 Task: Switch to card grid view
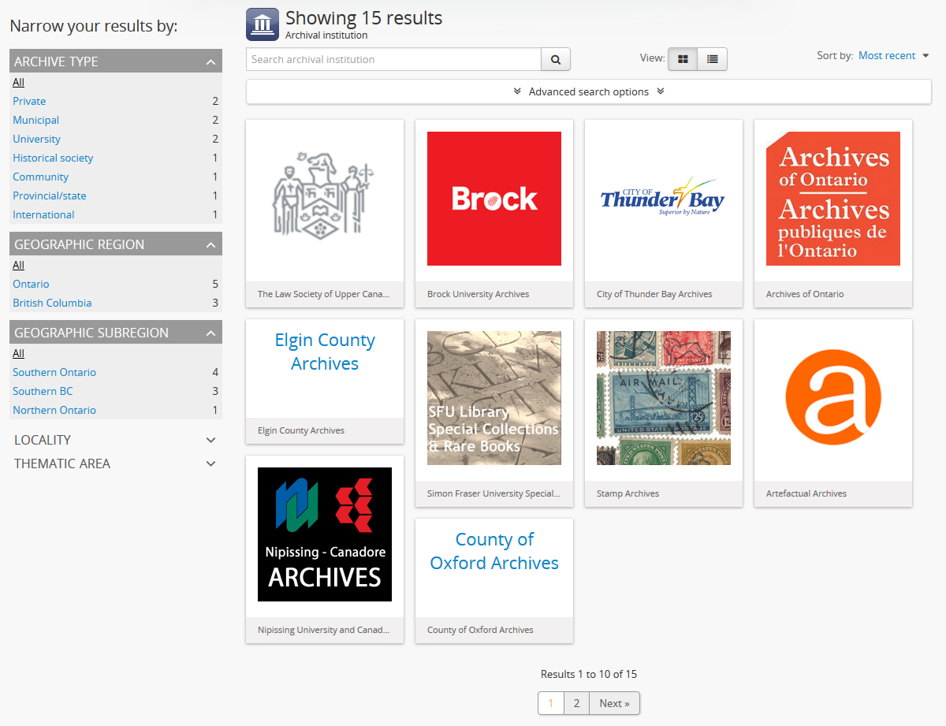pyautogui.click(x=683, y=59)
